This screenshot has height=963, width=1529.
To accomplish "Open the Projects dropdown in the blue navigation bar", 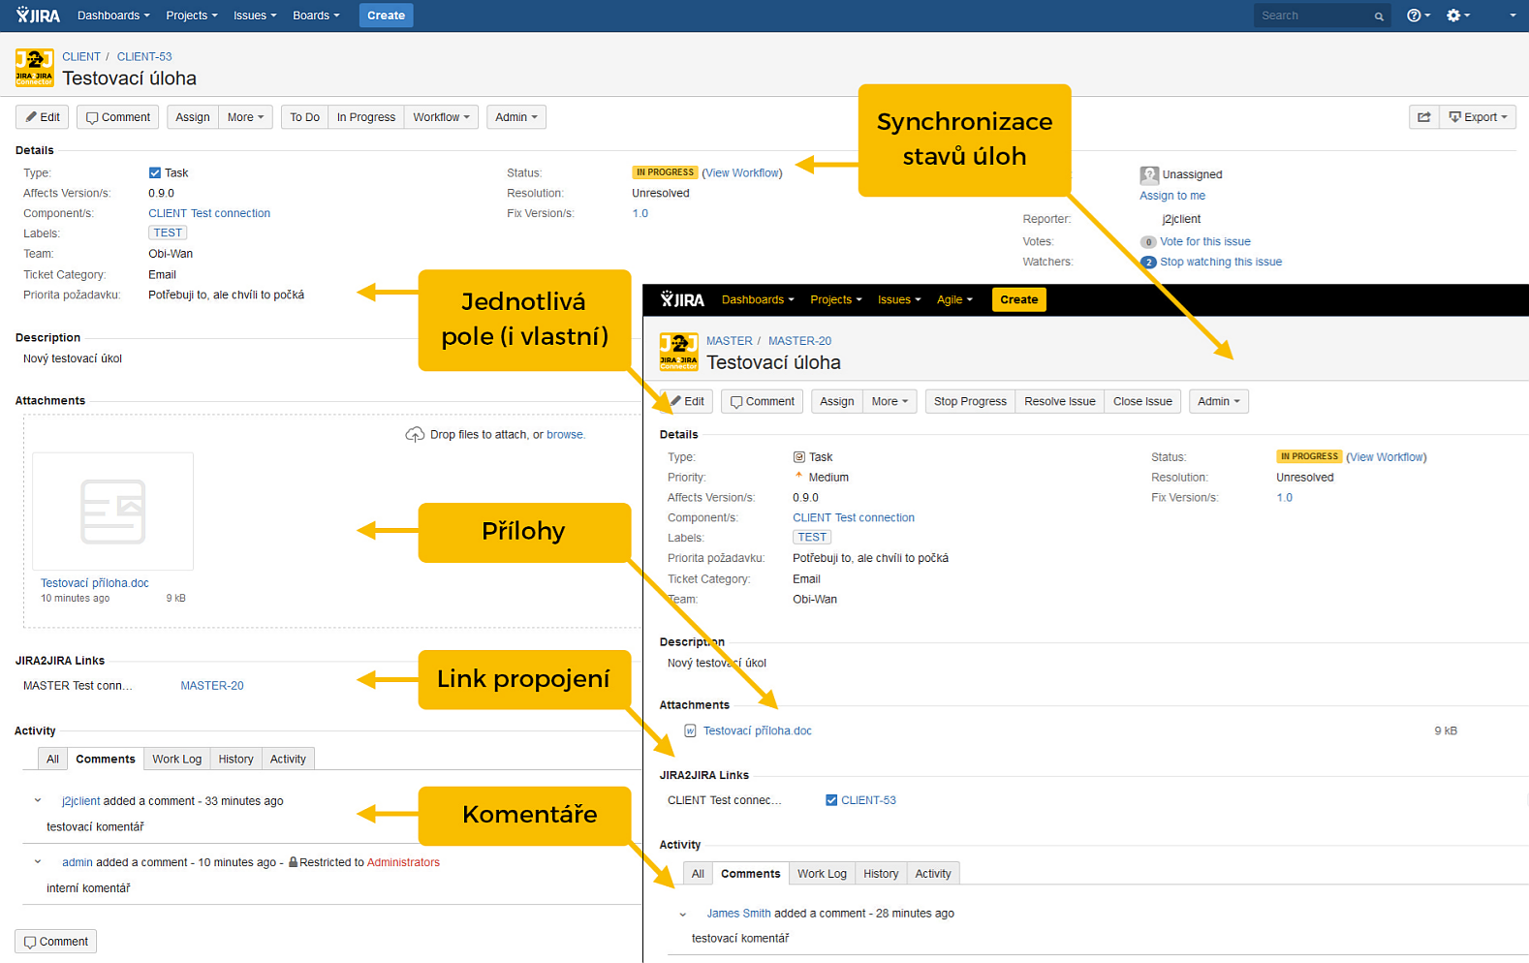I will (x=191, y=16).
